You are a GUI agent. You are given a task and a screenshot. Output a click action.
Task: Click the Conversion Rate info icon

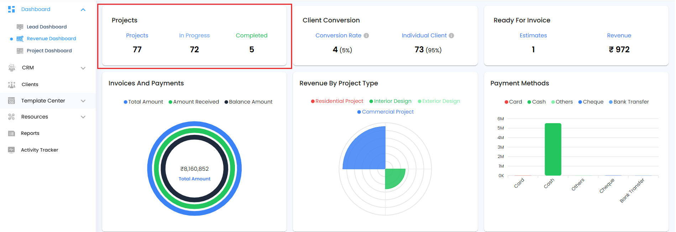(366, 36)
